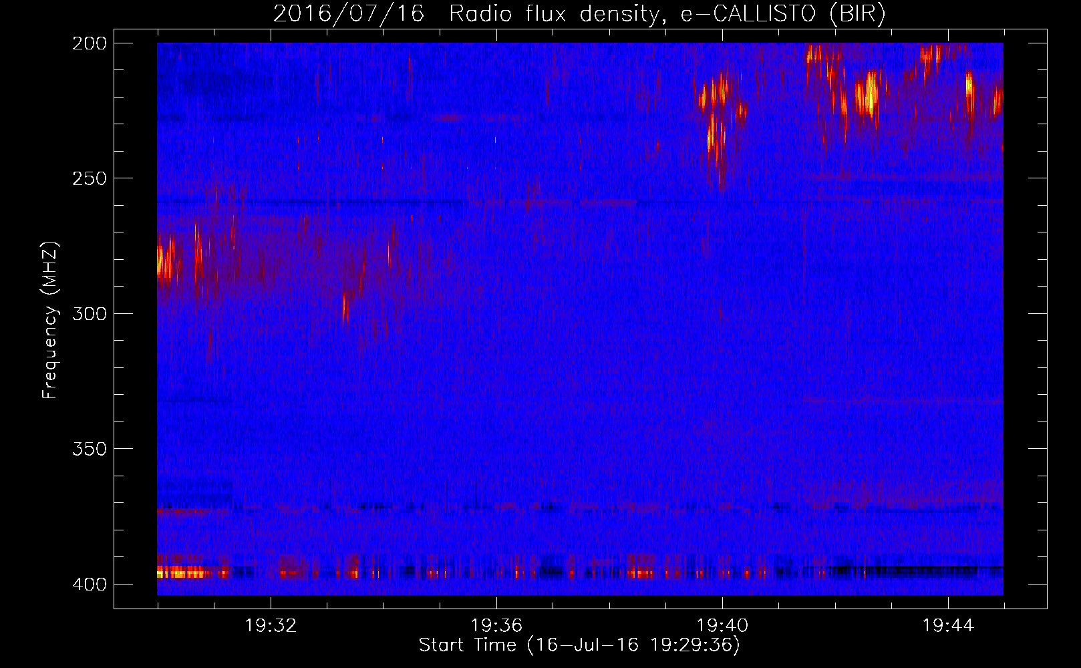Select the 'Frequency (MHZ)' axis label

[50, 321]
